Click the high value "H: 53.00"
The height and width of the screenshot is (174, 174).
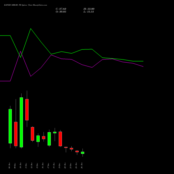89,9
